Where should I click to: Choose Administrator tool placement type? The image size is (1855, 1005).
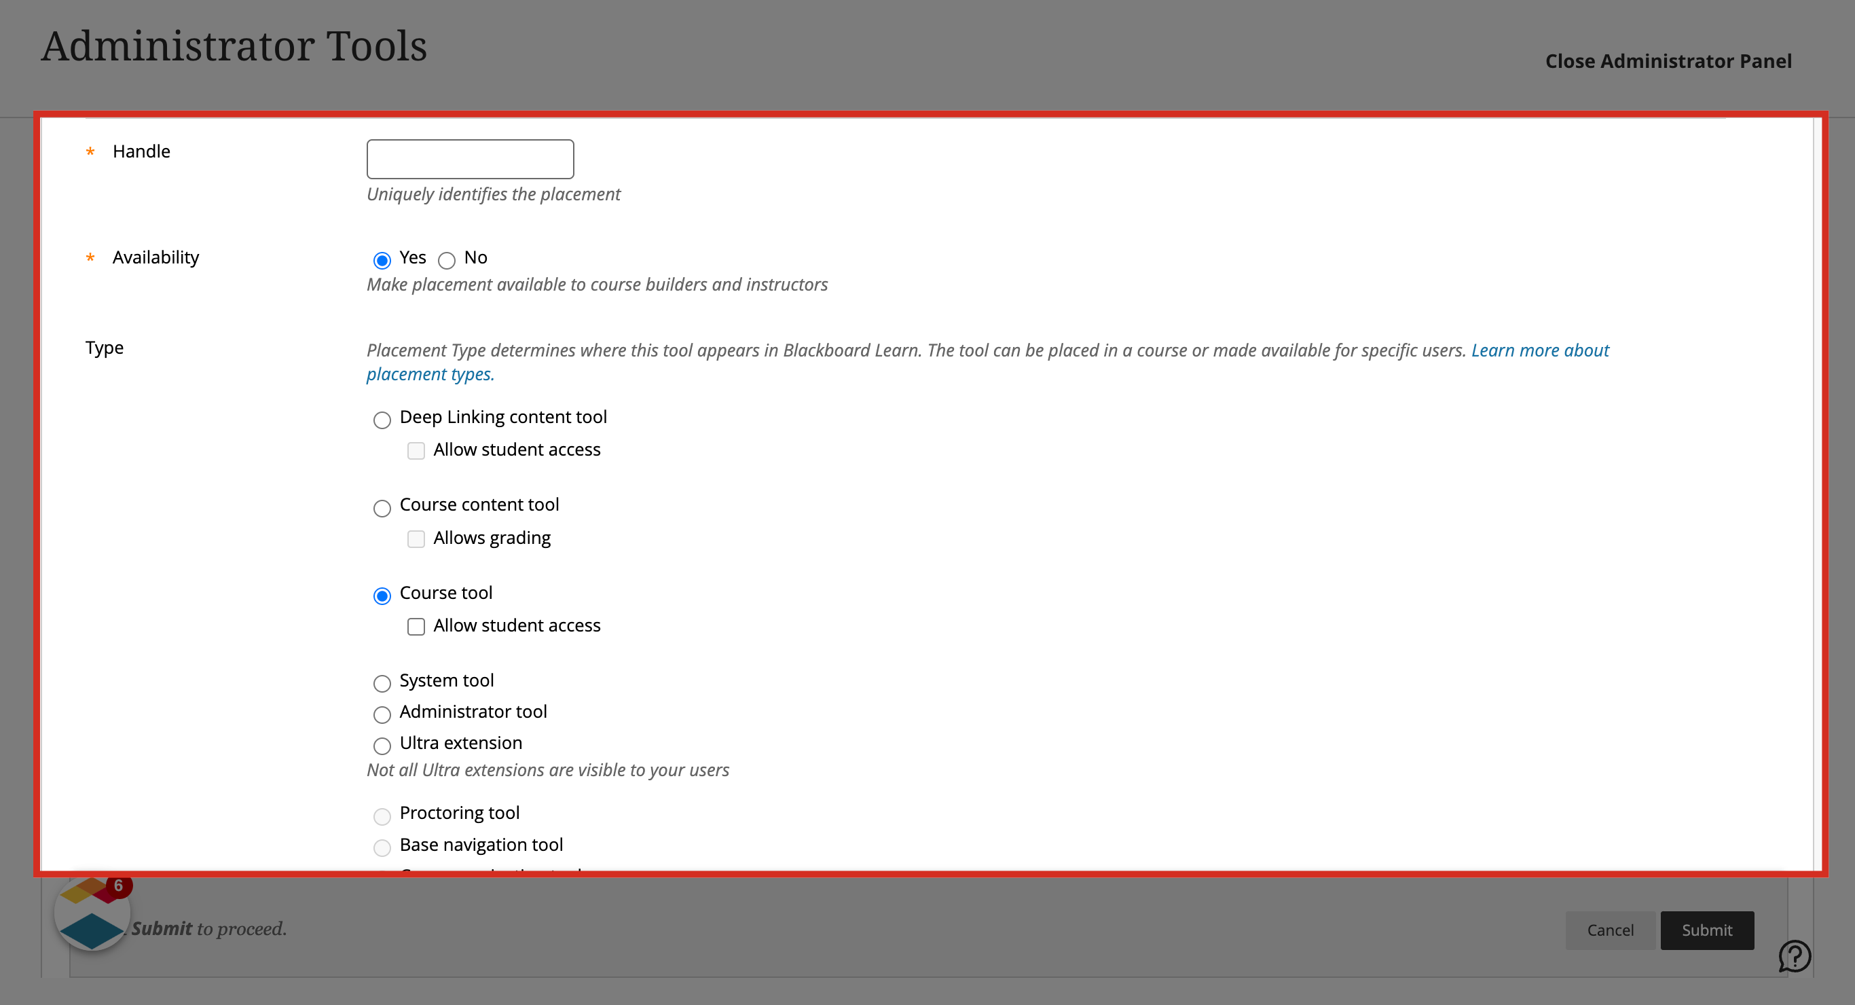[382, 714]
